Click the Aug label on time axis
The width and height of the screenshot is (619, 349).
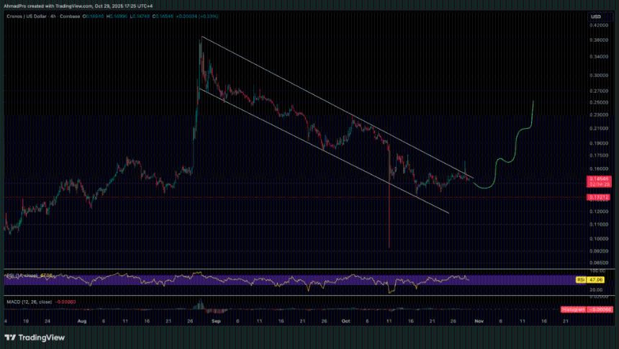[81, 321]
